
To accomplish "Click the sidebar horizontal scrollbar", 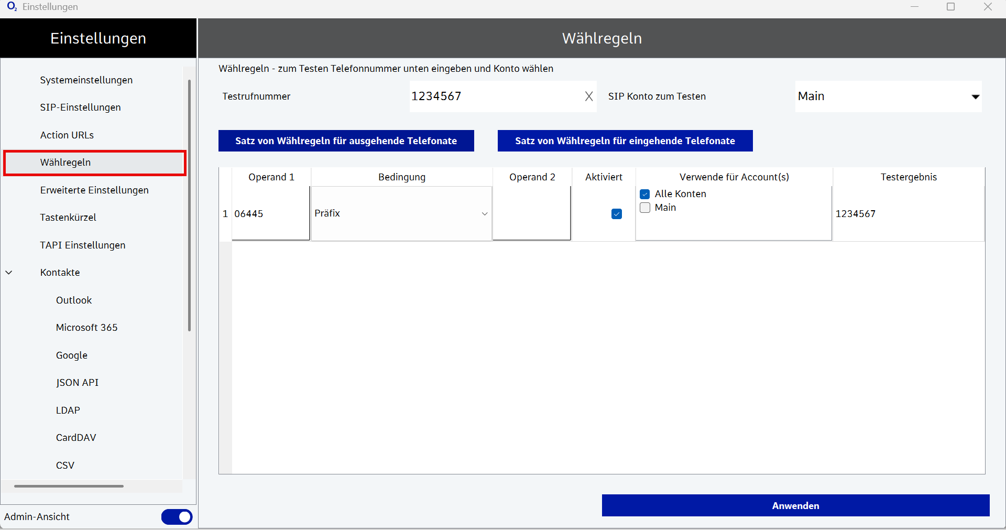I will tap(69, 486).
